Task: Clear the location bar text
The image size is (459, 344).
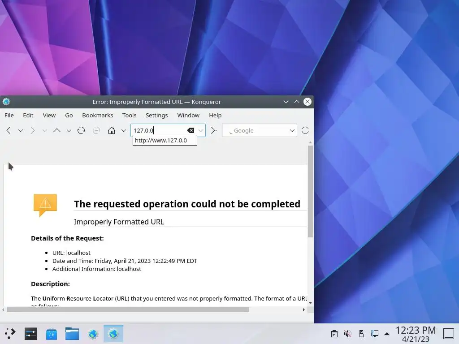Action: point(191,130)
